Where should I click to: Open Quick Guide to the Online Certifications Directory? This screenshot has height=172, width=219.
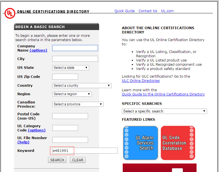[163, 94]
